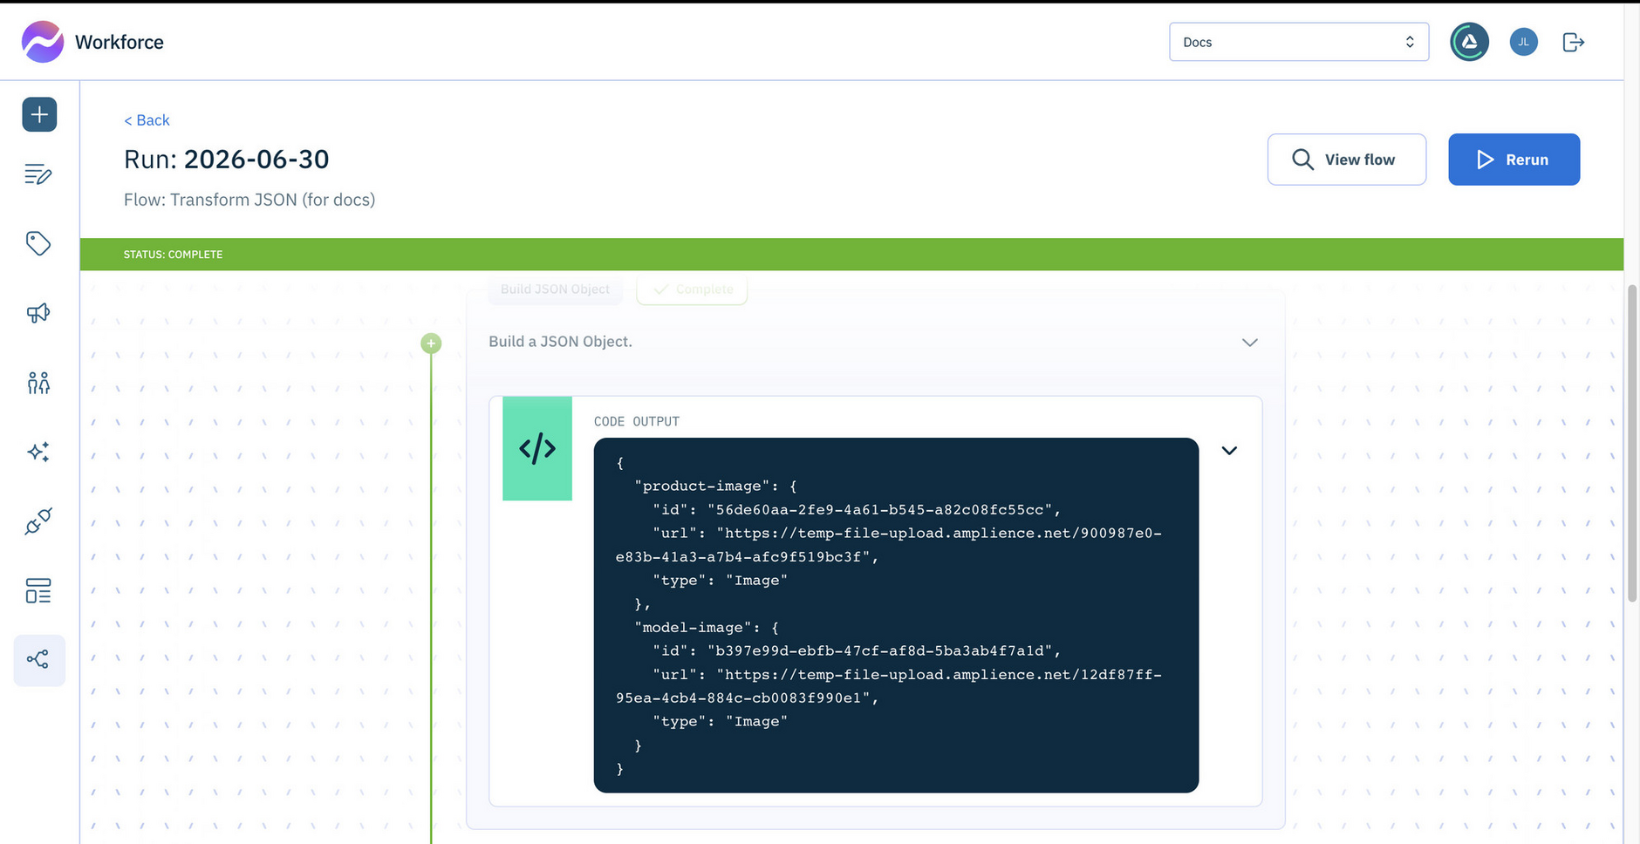
Task: Click the STATUS: COMPLETE bar text
Action: click(x=173, y=255)
